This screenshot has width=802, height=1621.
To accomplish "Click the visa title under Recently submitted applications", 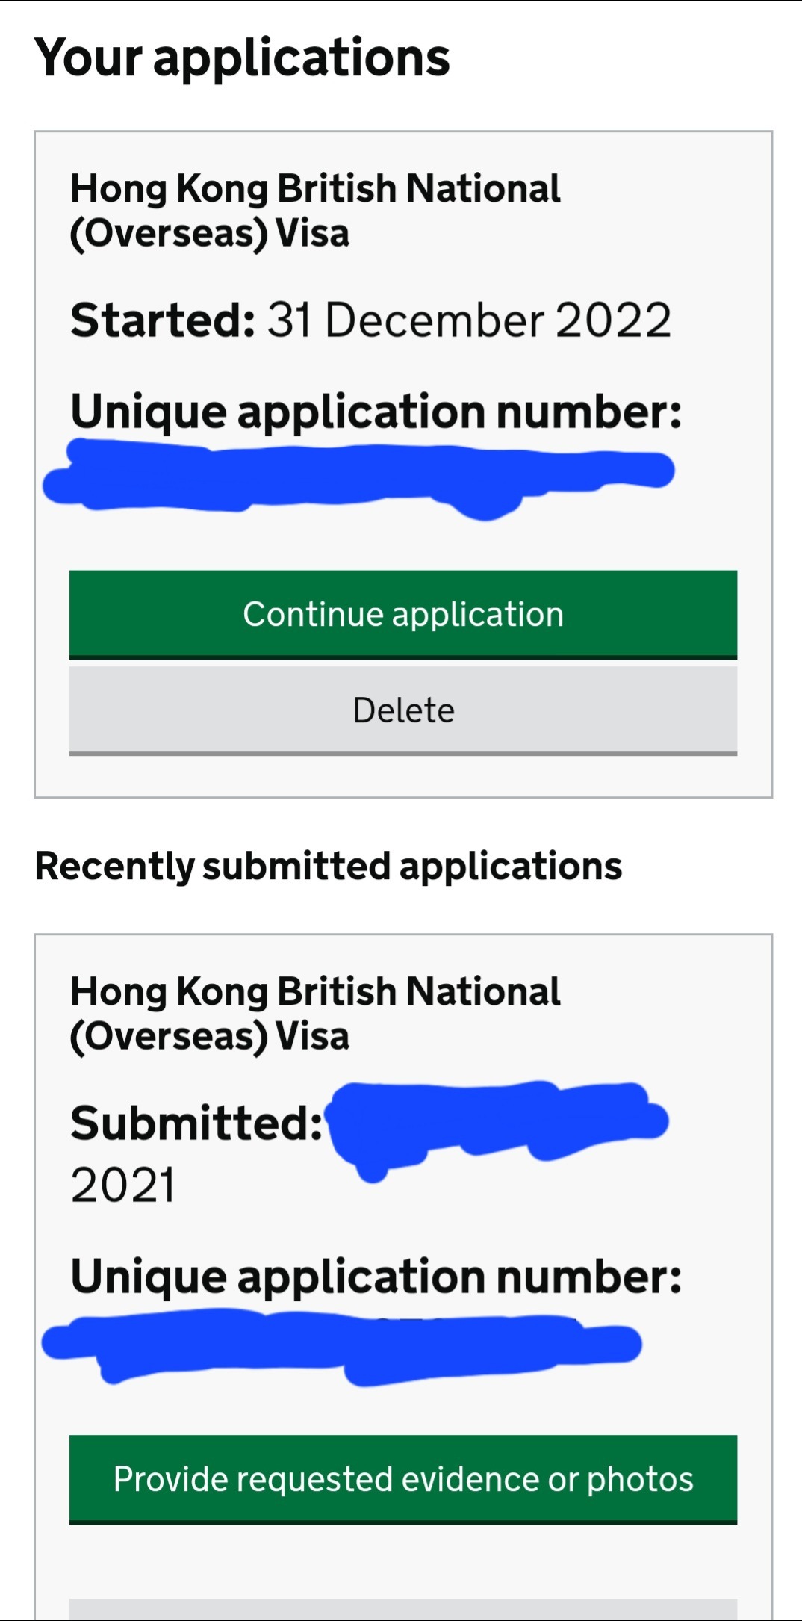I will (x=314, y=1013).
